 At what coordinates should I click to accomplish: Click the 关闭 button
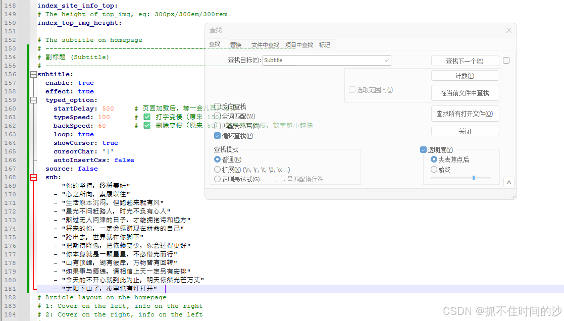(x=465, y=131)
